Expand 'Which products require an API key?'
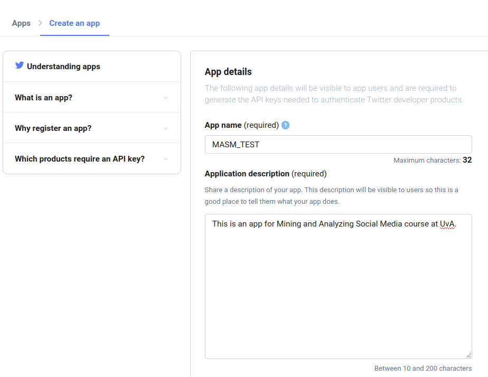This screenshot has height=377, width=488. (x=92, y=158)
